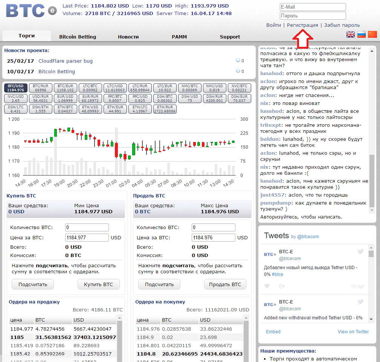The image size is (380, 362).
Task: Click the BTC-e logo
Action: (31, 11)
